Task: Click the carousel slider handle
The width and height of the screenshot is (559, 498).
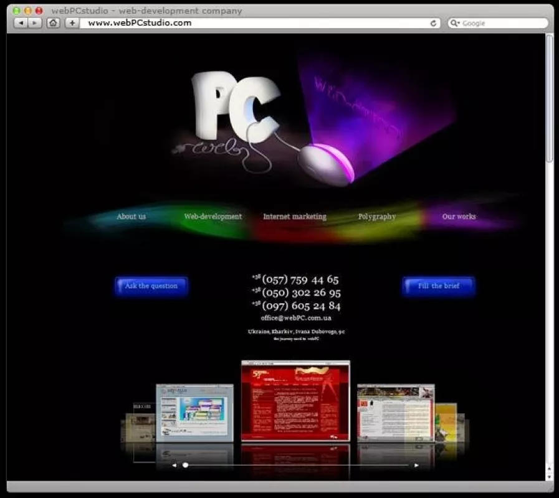Action: [185, 465]
